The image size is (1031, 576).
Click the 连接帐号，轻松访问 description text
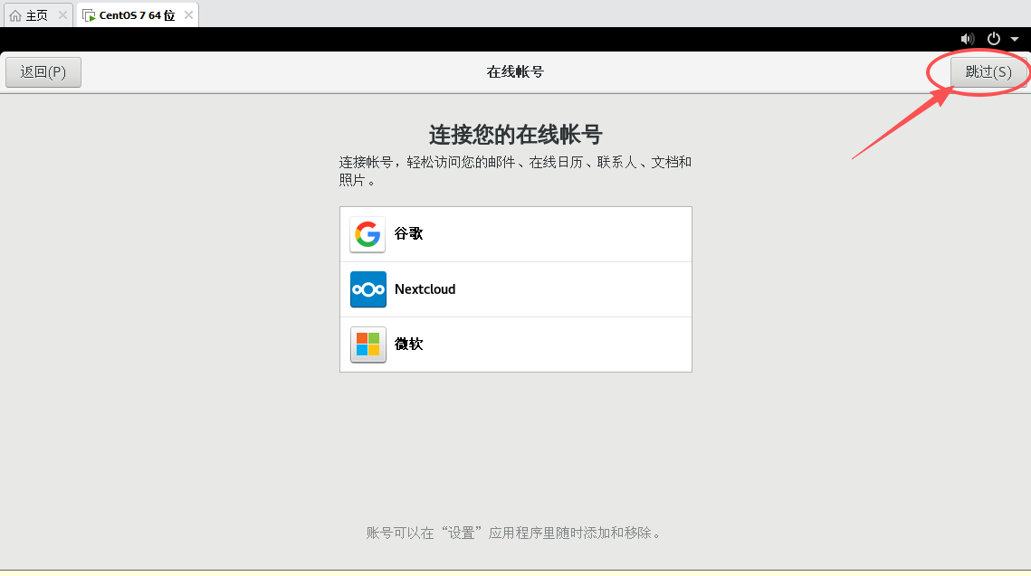(x=515, y=171)
